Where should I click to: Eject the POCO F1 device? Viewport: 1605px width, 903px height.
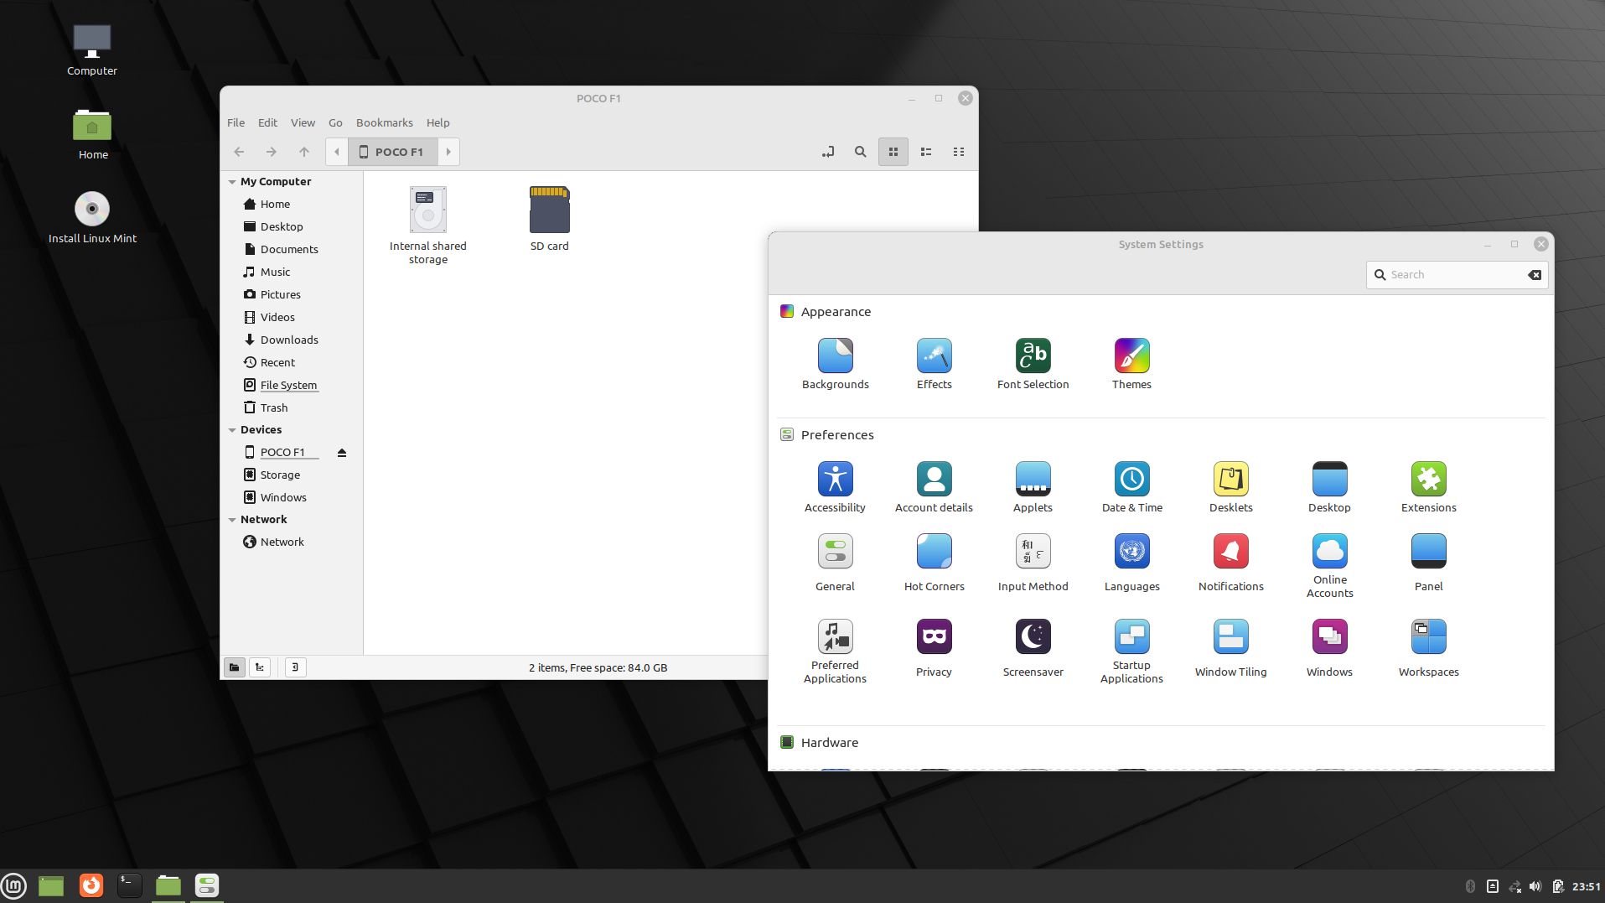[x=341, y=452]
